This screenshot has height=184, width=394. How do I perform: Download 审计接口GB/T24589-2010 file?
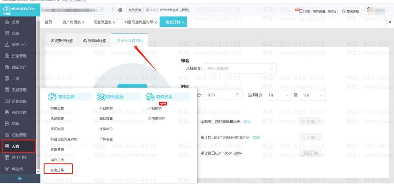click(310, 138)
